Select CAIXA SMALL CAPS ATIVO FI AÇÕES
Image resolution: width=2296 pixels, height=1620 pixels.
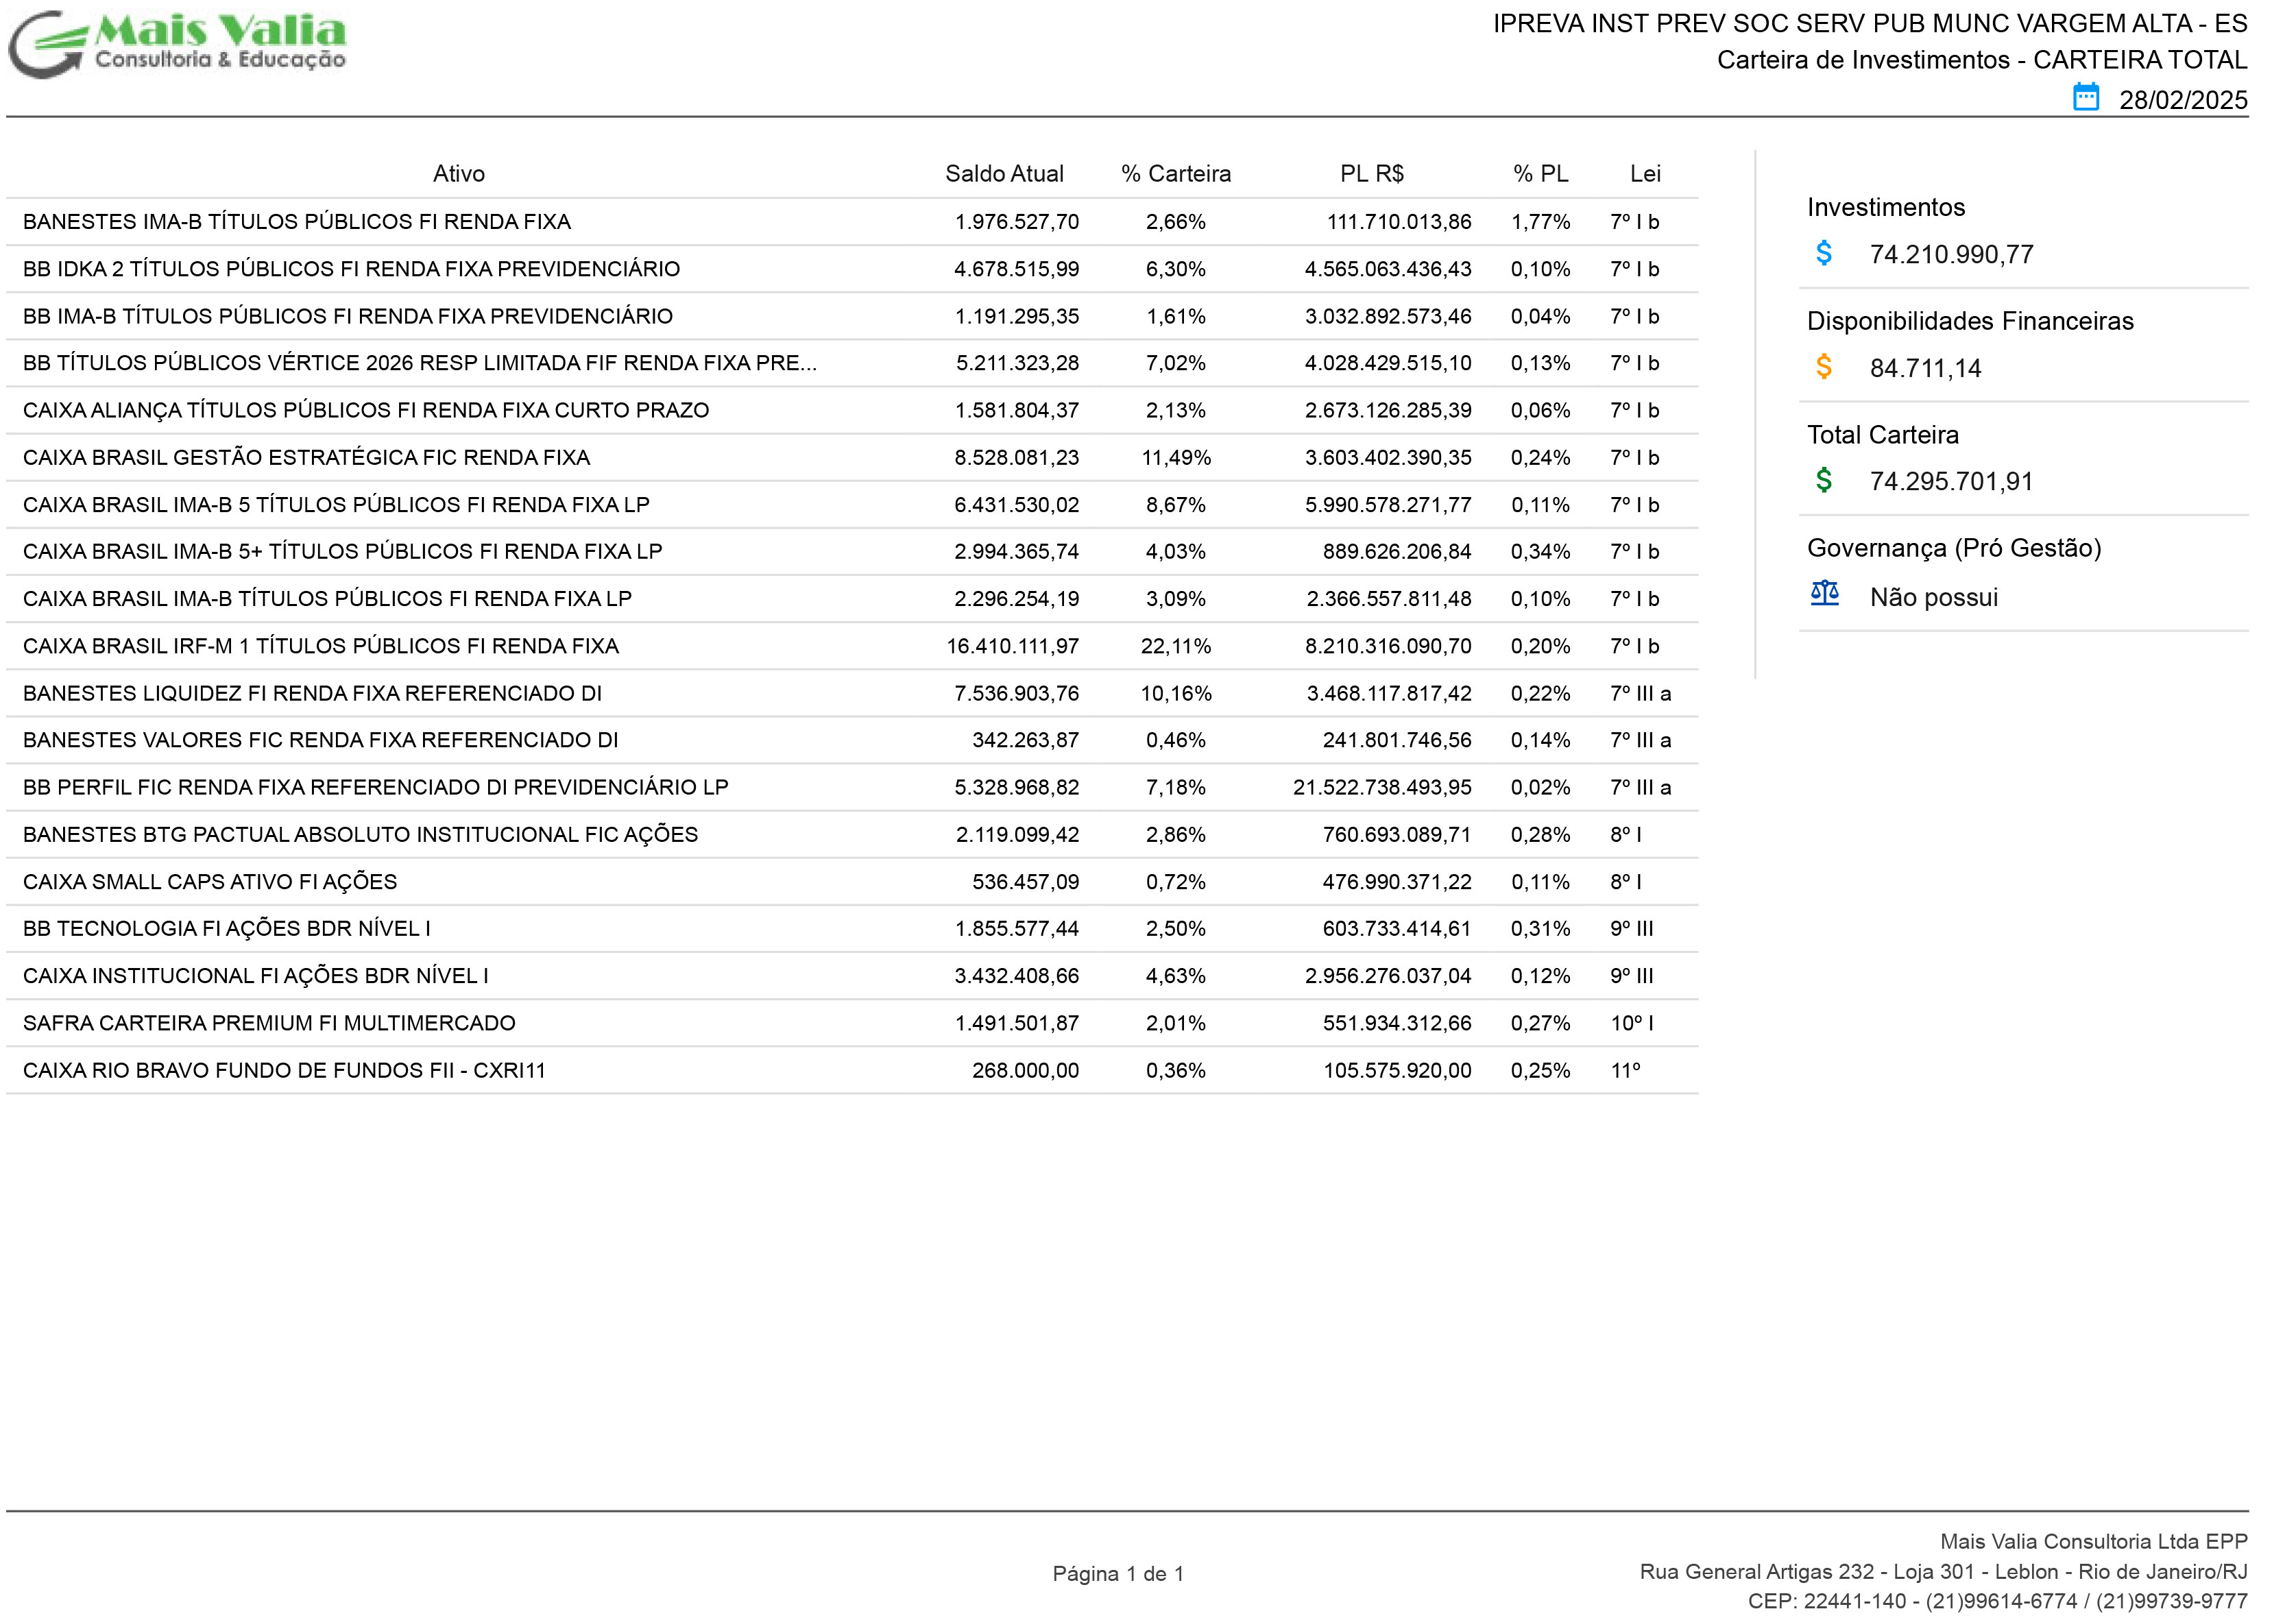(210, 881)
